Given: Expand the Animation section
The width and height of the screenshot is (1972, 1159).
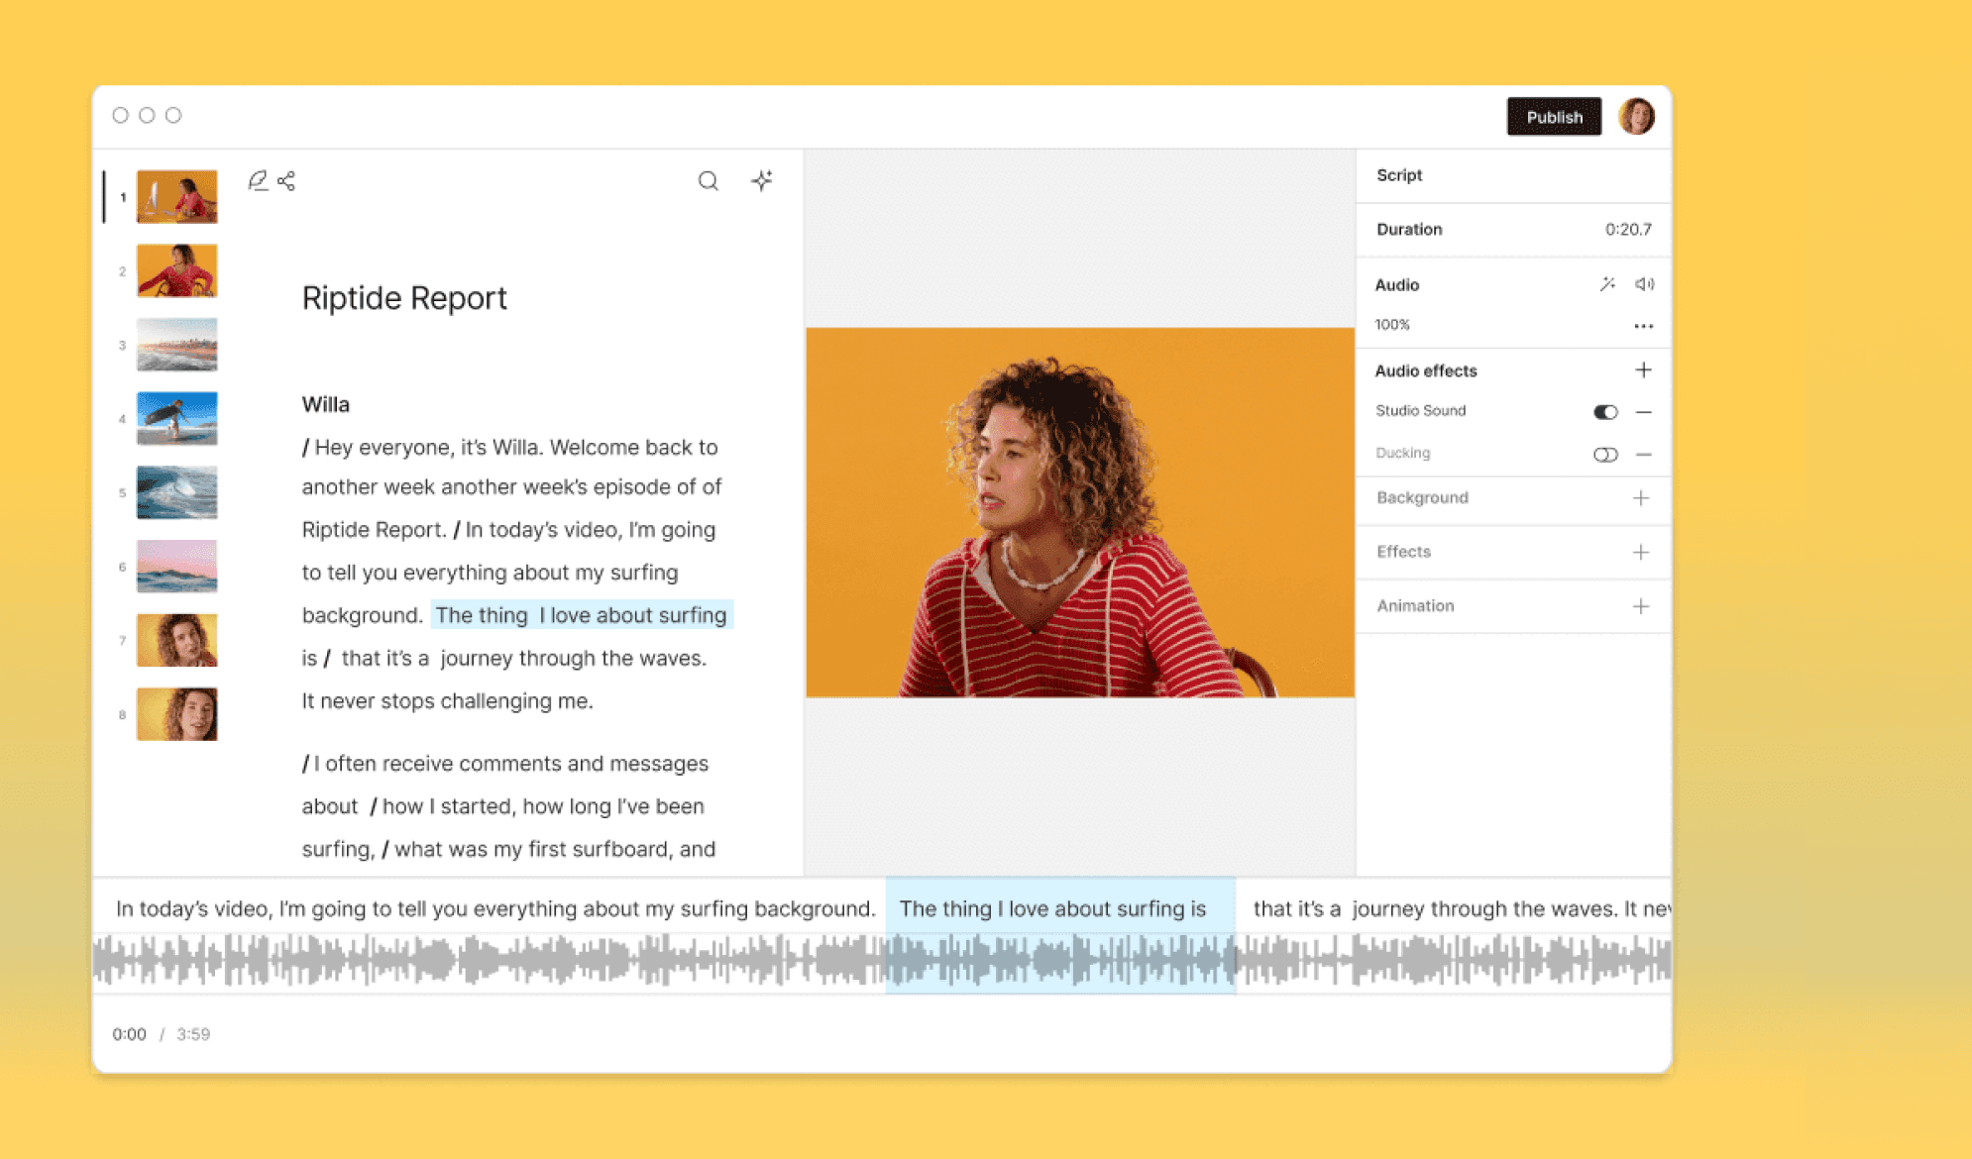Looking at the screenshot, I should [1641, 606].
